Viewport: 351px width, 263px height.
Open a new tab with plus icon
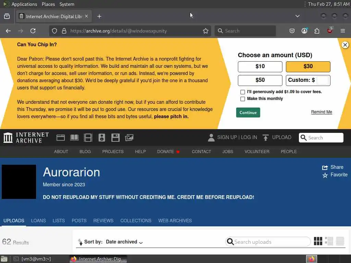click(99, 16)
